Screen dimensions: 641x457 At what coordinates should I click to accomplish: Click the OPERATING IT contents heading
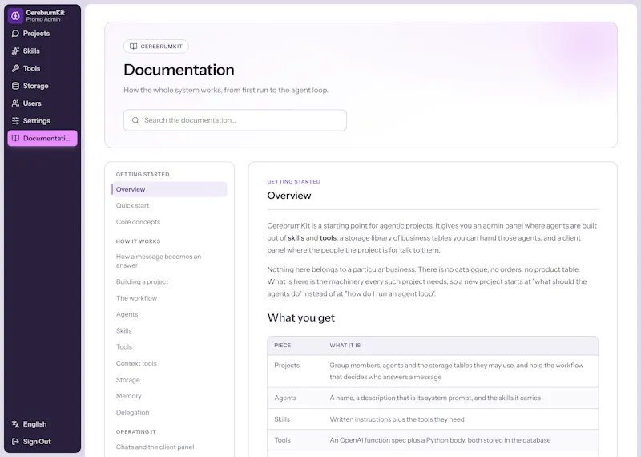(x=135, y=431)
